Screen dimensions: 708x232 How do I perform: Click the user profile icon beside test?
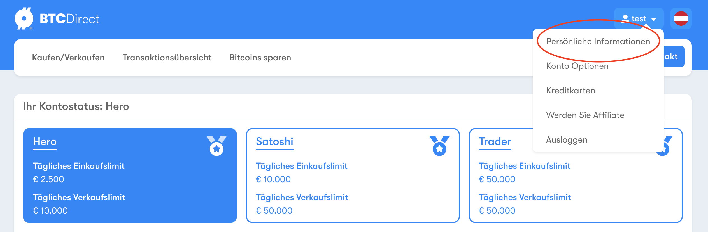pyautogui.click(x=625, y=19)
